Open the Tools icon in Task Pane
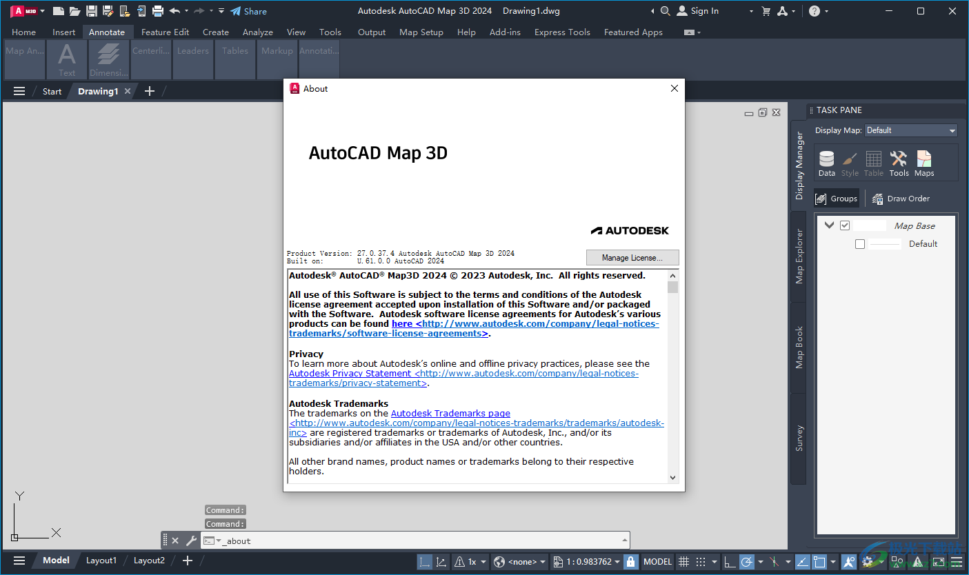The height and width of the screenshot is (575, 969). point(899,164)
